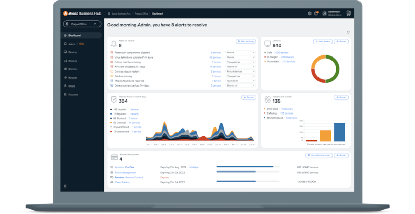Image resolution: width=415 pixels, height=214 pixels.
Task: Open the Update all action dropdown
Action: pyautogui.click(x=240, y=67)
